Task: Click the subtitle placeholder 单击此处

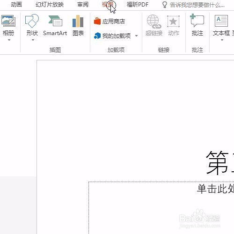Action: tap(215, 189)
